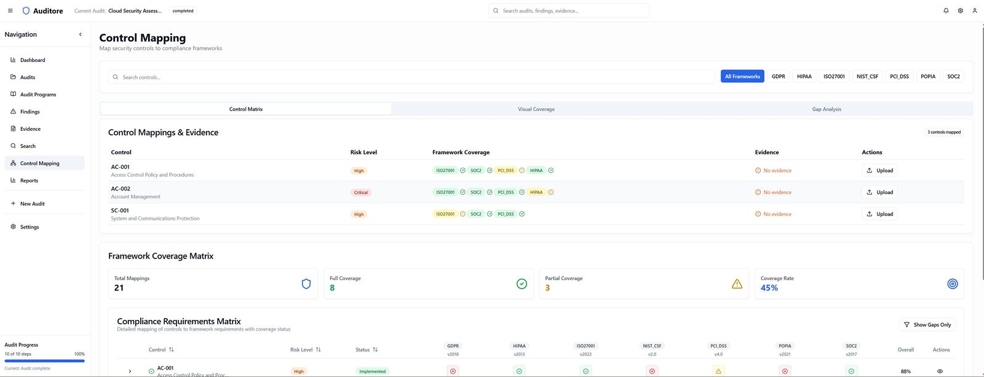Click the HIPAA covered icon for AC-001
This screenshot has width=984, height=377.
coord(519,371)
